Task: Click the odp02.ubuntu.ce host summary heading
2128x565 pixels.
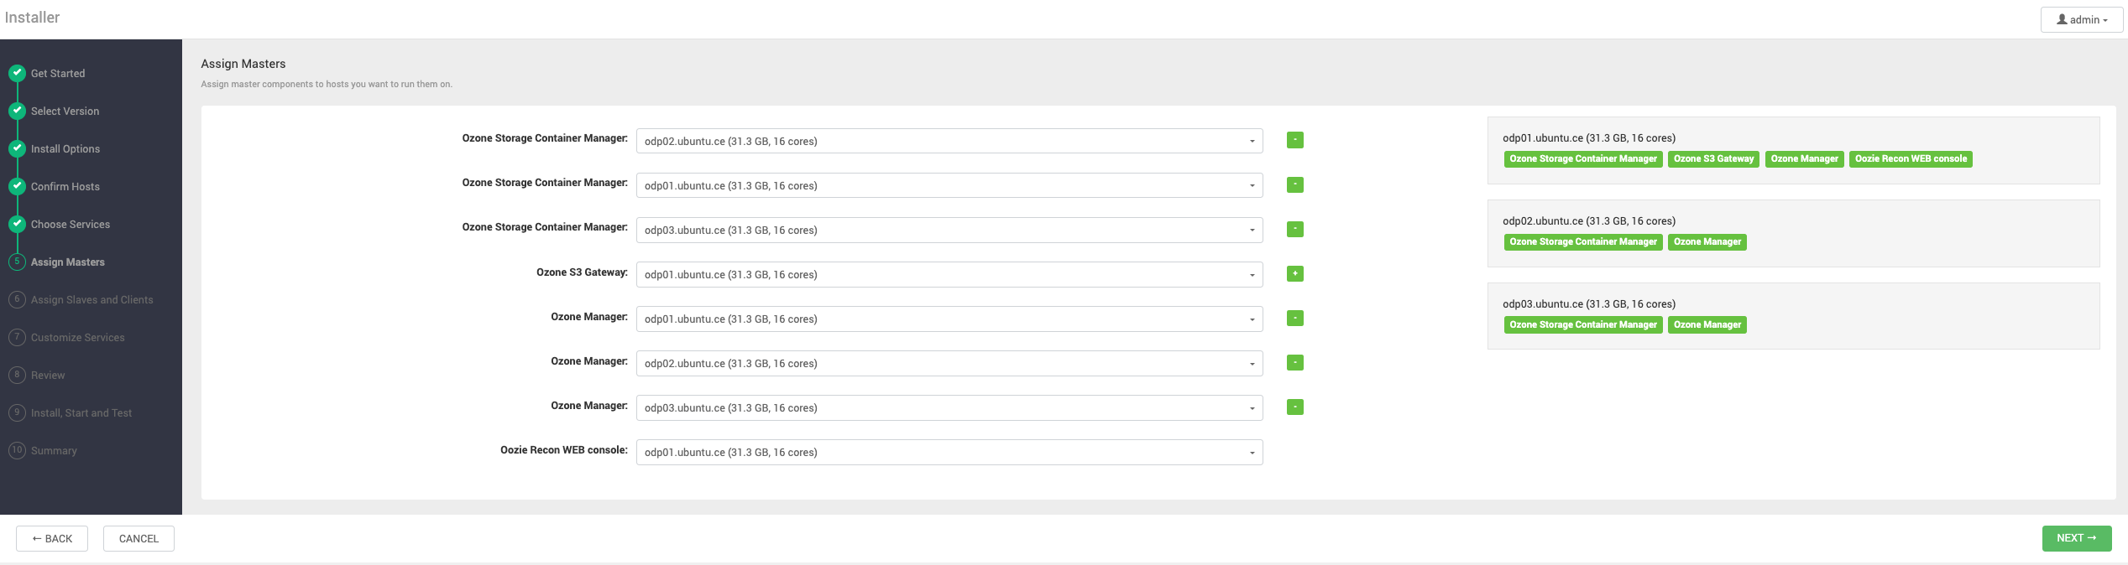Action: coord(1589,221)
